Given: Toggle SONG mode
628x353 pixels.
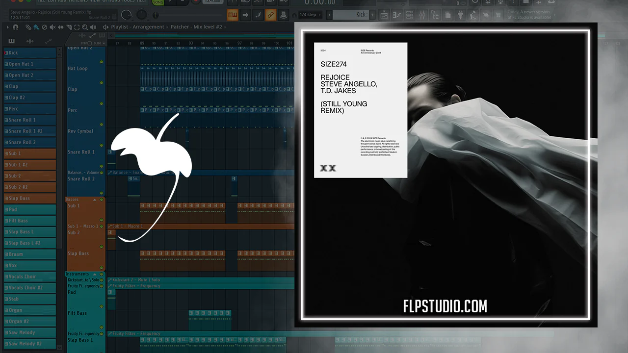Looking at the screenshot, I should (x=158, y=3).
